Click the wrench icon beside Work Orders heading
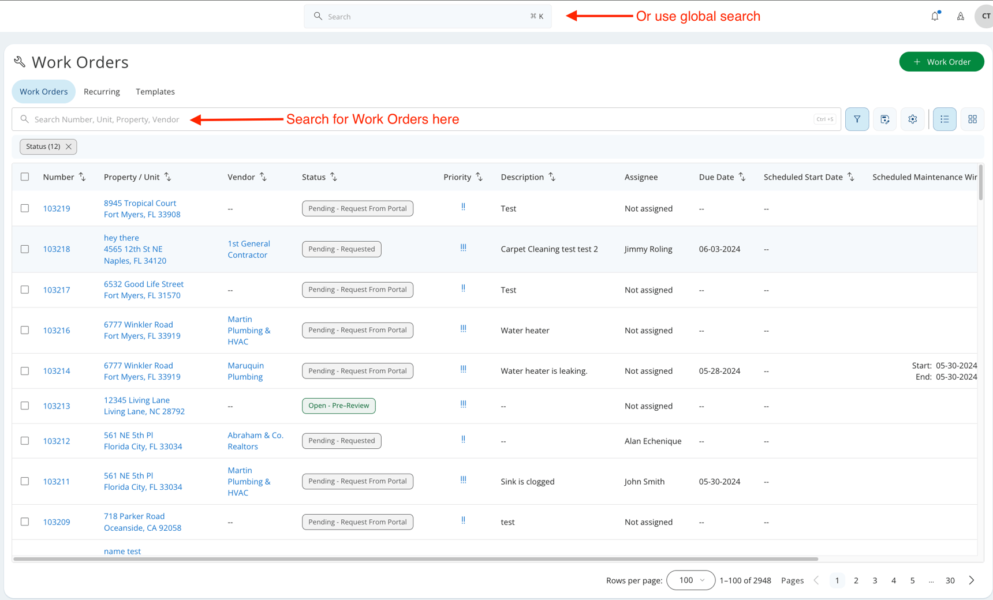Screen dimensions: 993x600 [19, 61]
